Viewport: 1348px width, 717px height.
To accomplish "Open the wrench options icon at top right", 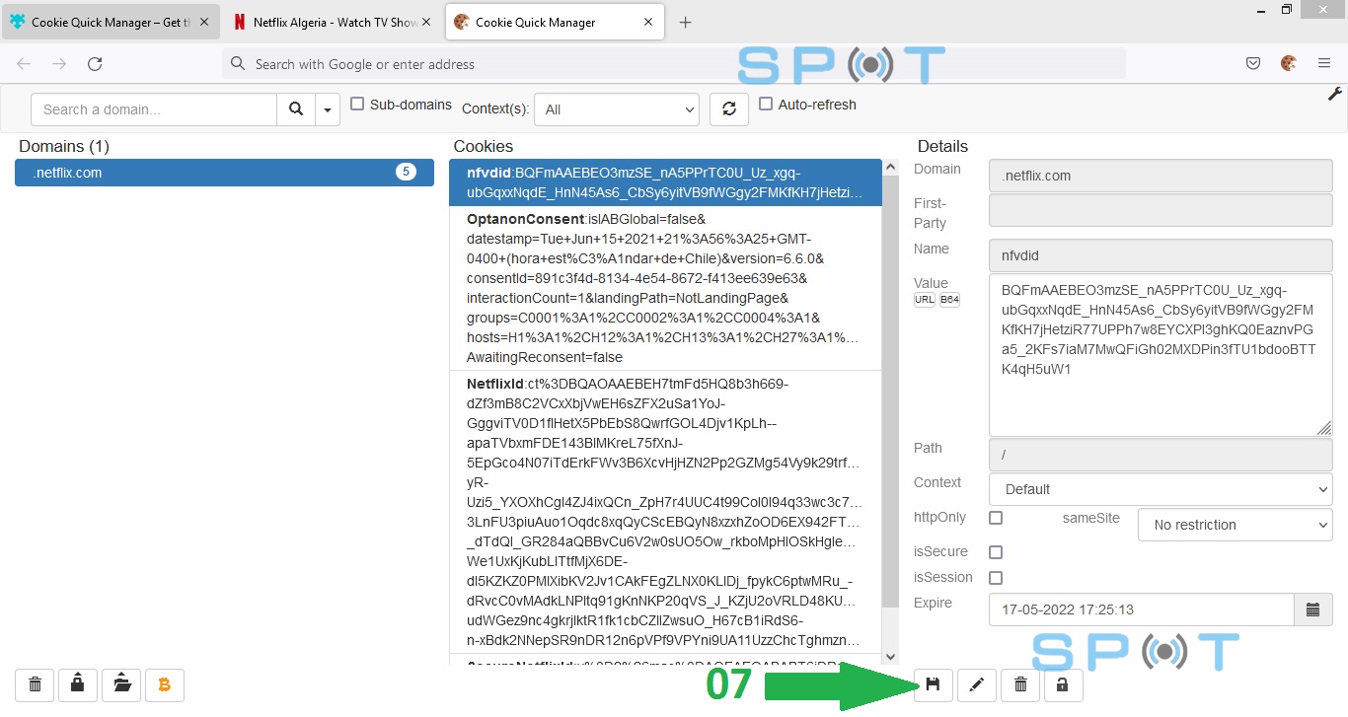I will pos(1335,94).
